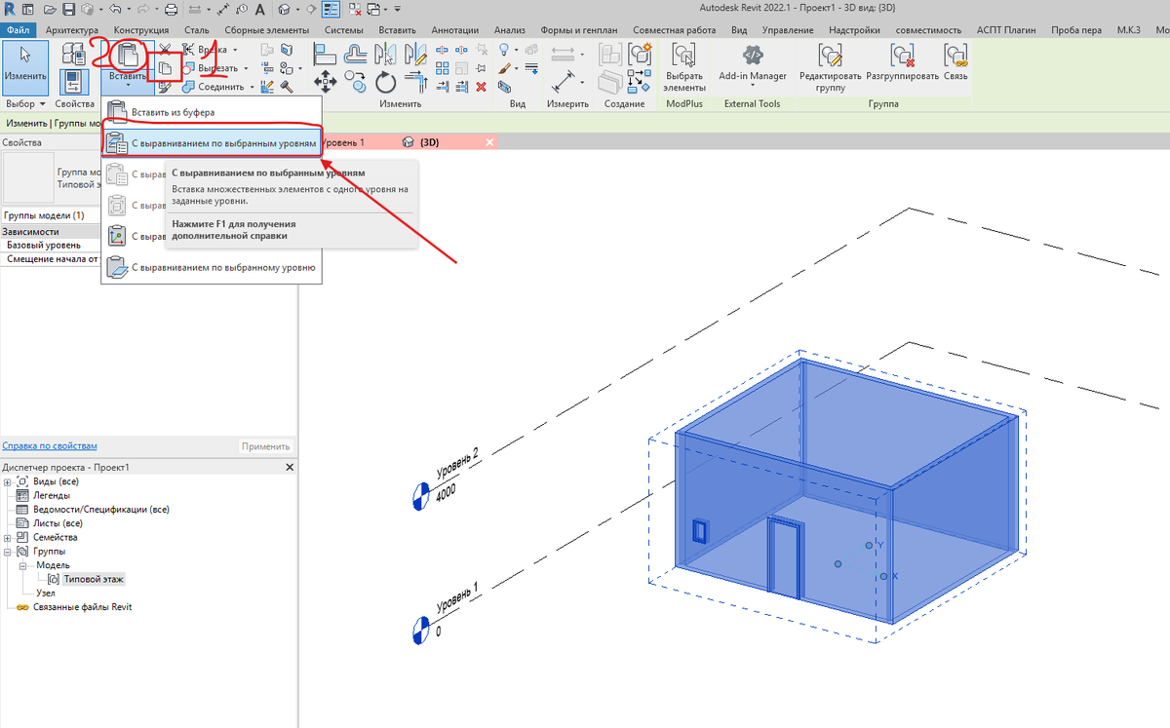
Task: Switch to the Архитектура ribbon tab
Action: click(71, 30)
